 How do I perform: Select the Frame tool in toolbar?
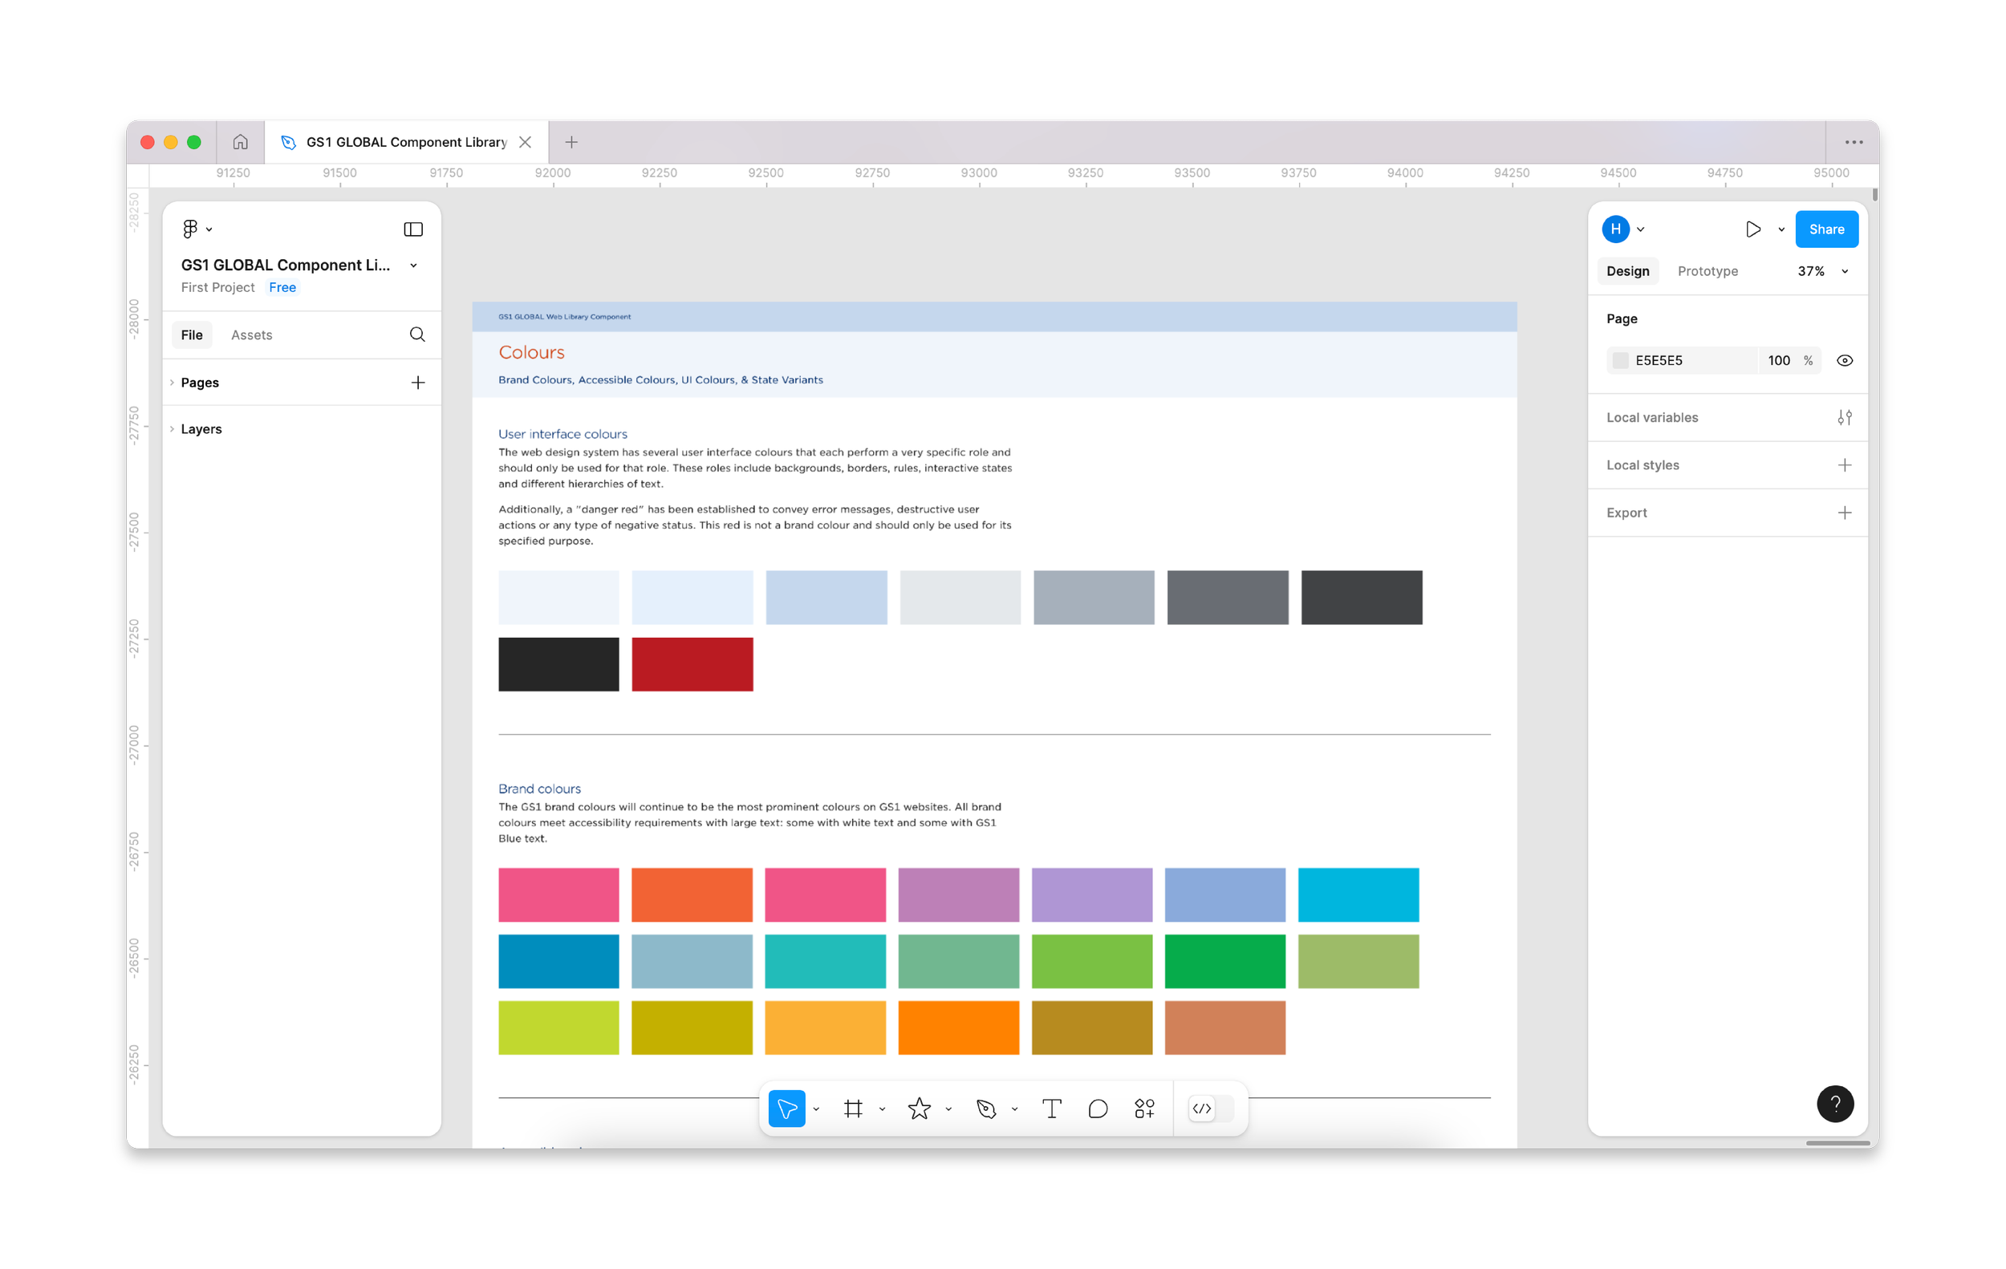tap(853, 1109)
